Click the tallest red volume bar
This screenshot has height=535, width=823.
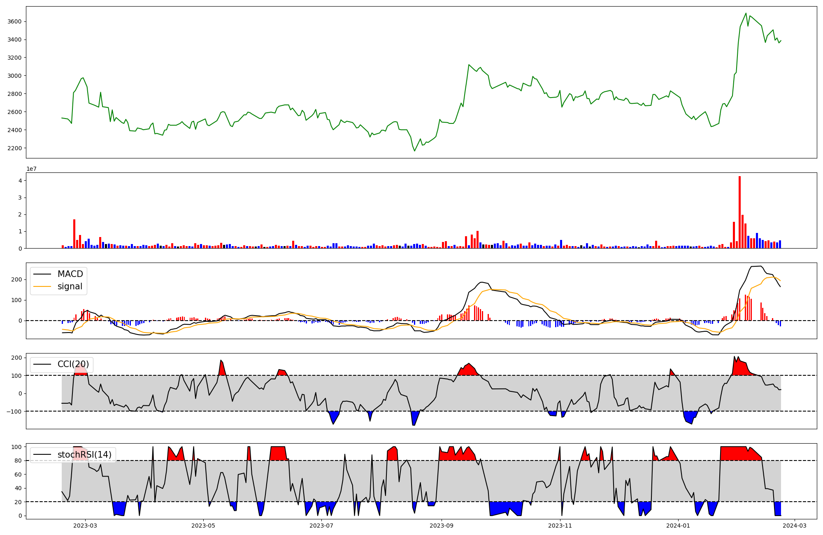click(x=739, y=212)
